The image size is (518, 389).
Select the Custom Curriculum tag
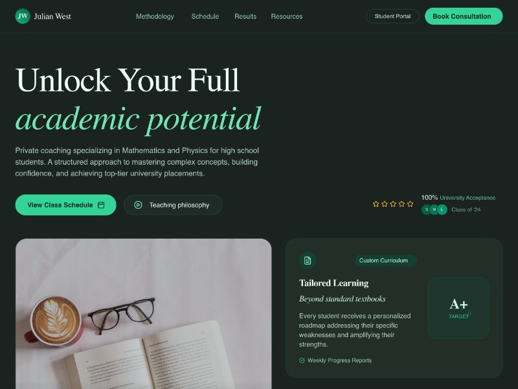[x=385, y=261]
